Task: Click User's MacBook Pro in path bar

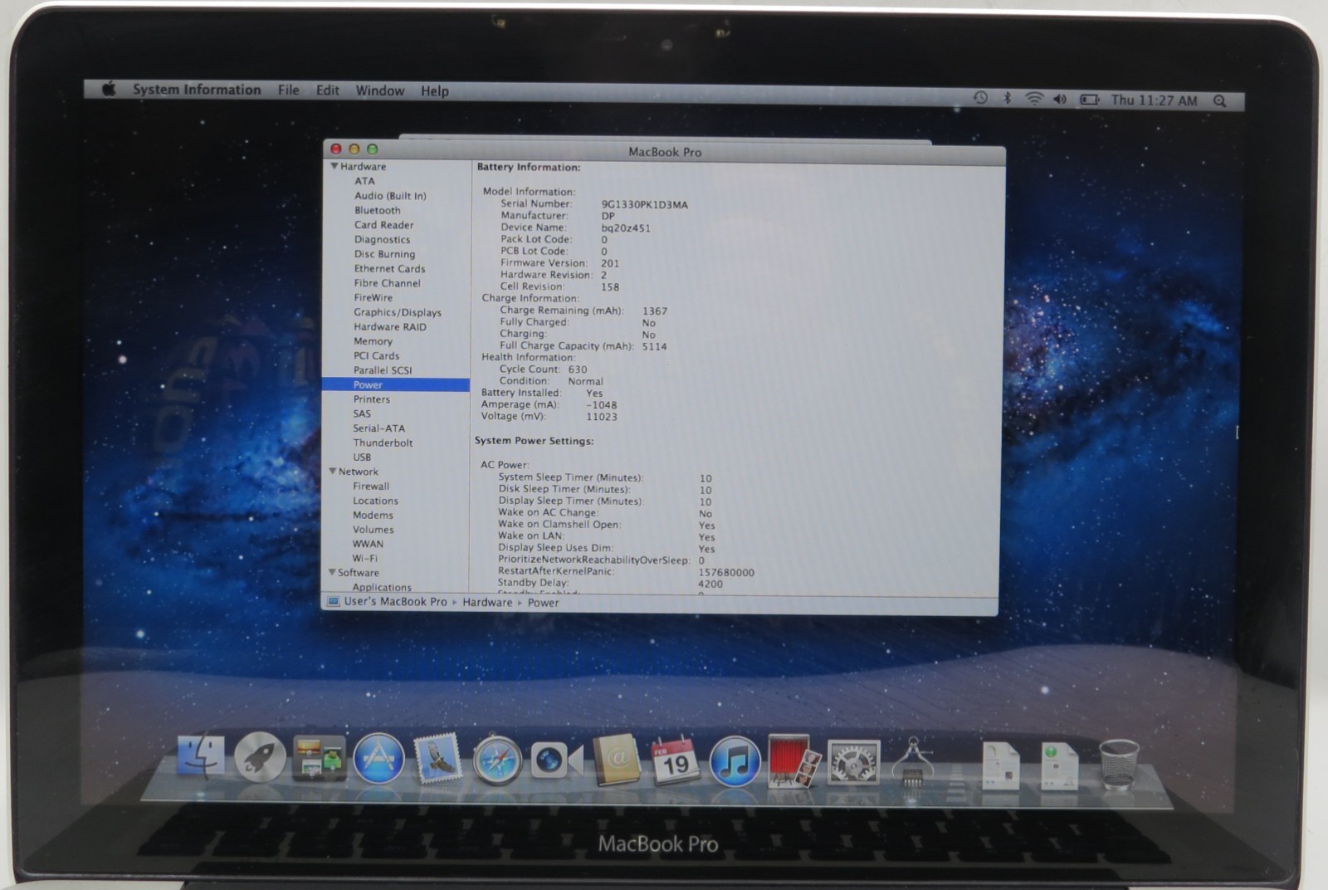Action: [x=395, y=601]
